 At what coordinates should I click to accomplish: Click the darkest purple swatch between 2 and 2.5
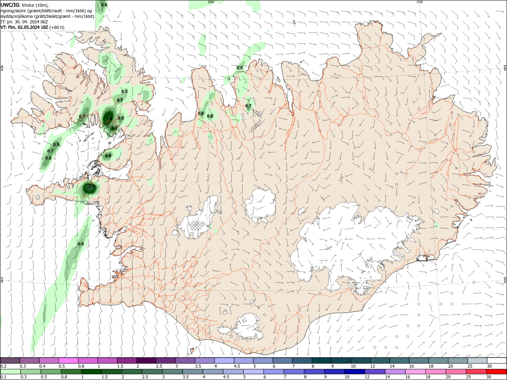[146, 361]
